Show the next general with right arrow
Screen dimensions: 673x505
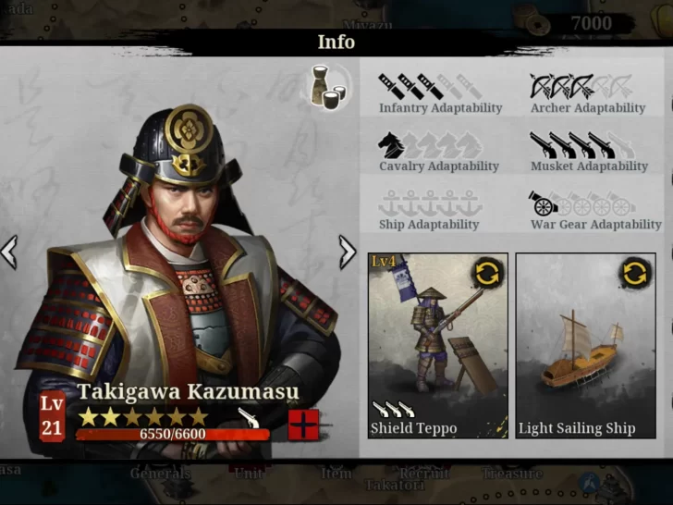[x=348, y=252]
